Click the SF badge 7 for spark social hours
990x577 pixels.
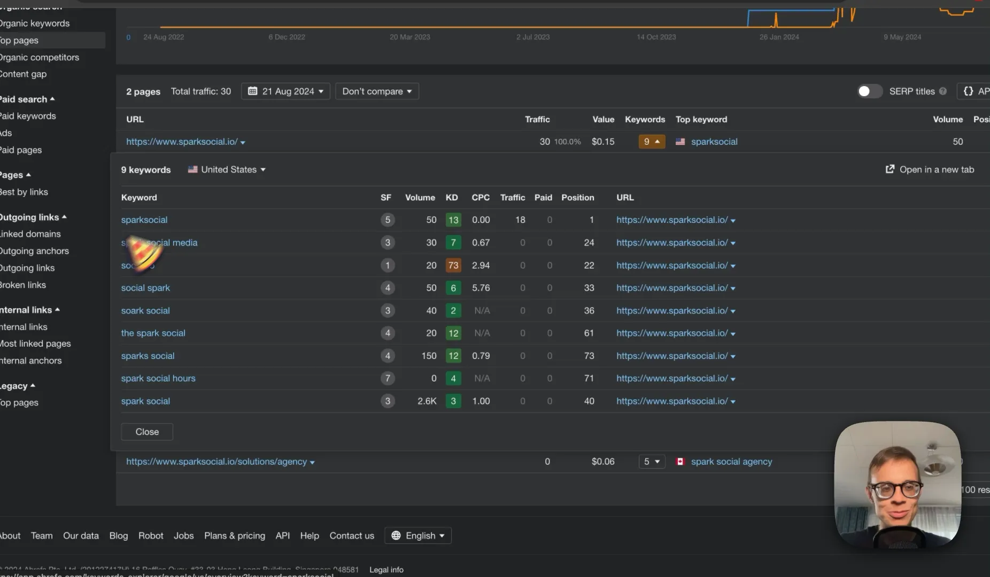388,378
